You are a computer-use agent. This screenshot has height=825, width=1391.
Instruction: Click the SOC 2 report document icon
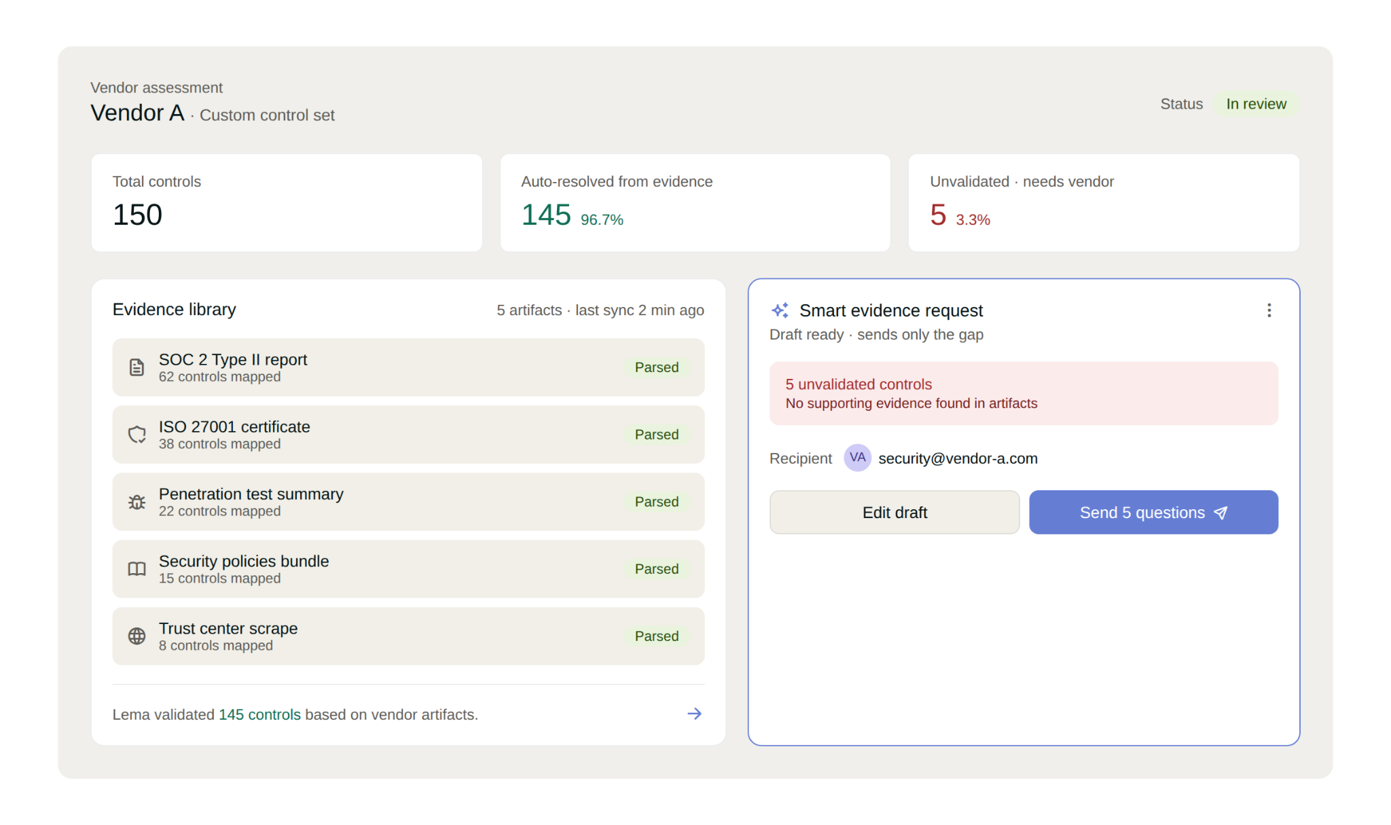pos(137,367)
